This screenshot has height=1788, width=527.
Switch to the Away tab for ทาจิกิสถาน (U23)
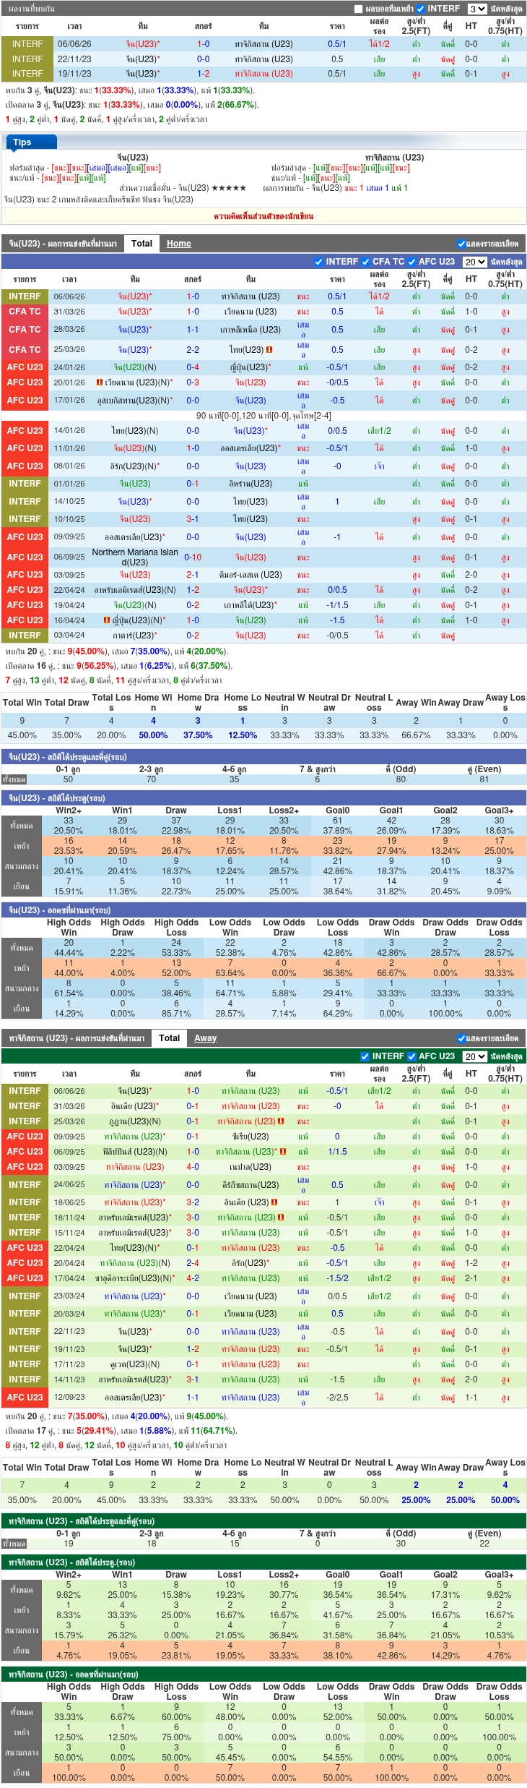[206, 1038]
